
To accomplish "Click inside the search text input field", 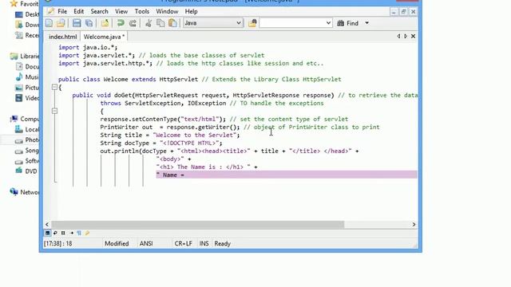I will (292, 23).
